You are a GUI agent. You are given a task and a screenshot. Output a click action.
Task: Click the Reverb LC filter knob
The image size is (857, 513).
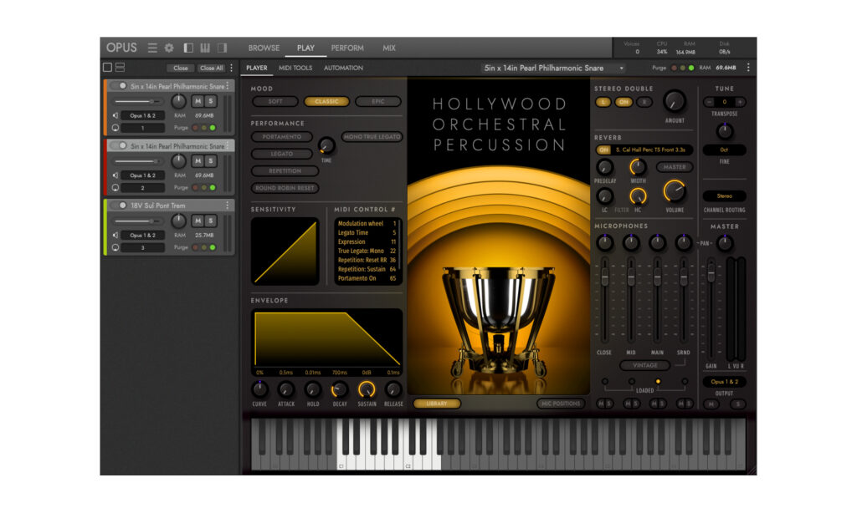pos(604,196)
